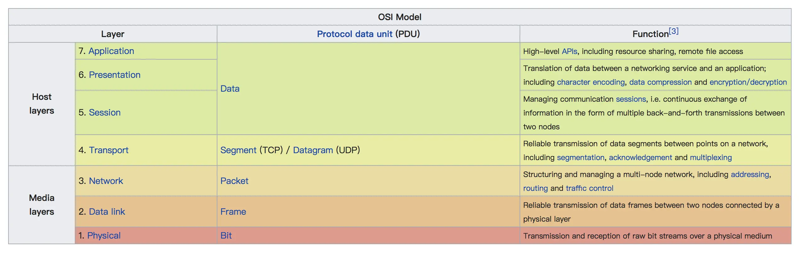Viewport: 801px width, 253px height.
Task: Open the Data link layer link
Action: coord(107,212)
